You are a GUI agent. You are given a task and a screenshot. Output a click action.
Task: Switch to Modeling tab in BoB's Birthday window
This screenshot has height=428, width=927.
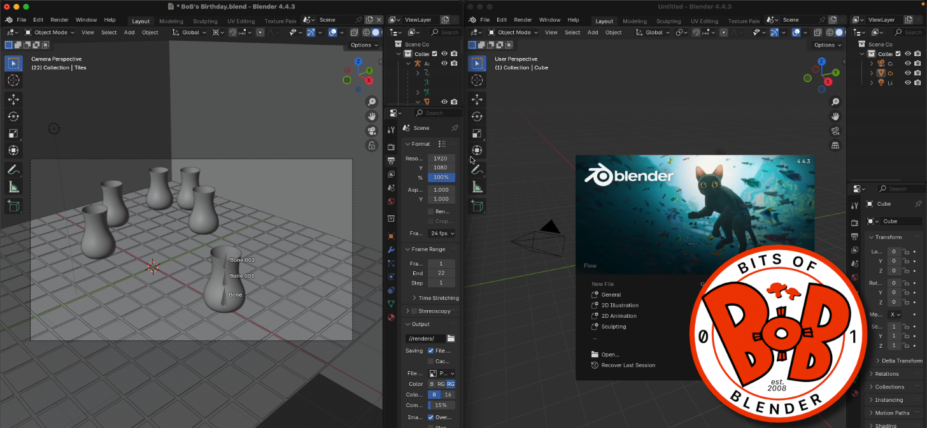pyautogui.click(x=171, y=21)
